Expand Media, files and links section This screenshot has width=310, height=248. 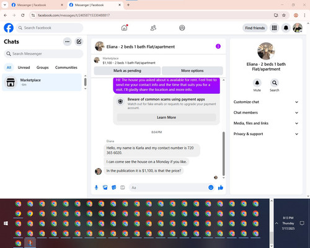[x=266, y=123]
